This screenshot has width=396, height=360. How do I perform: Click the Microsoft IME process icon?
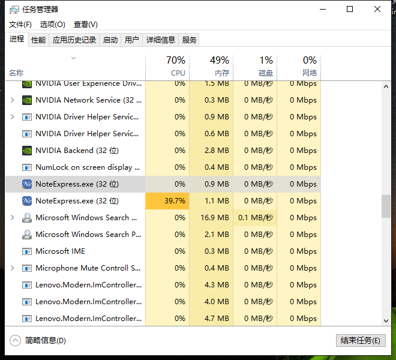[27, 251]
